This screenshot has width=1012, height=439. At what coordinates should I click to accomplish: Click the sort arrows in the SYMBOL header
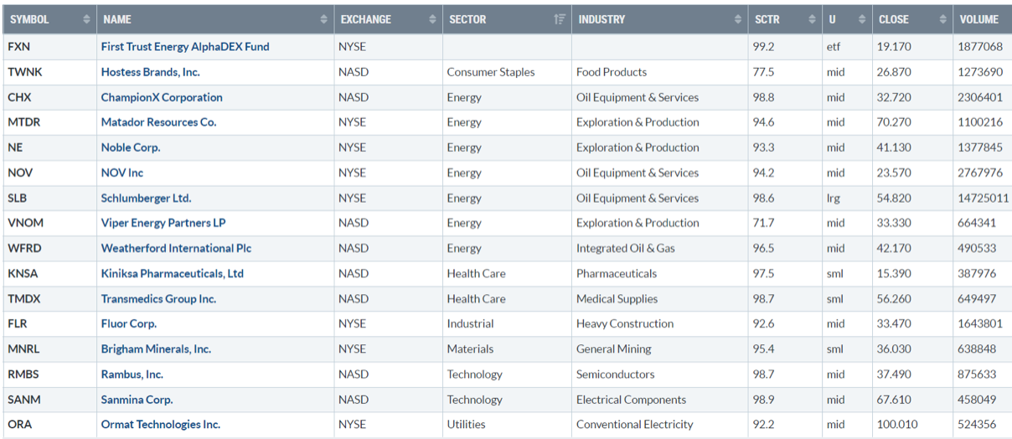point(86,19)
